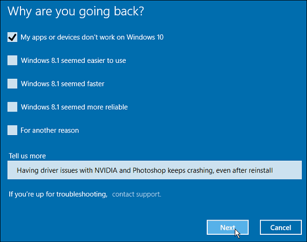
Task: Click the 'Tell us more' field label
Action: [27, 156]
